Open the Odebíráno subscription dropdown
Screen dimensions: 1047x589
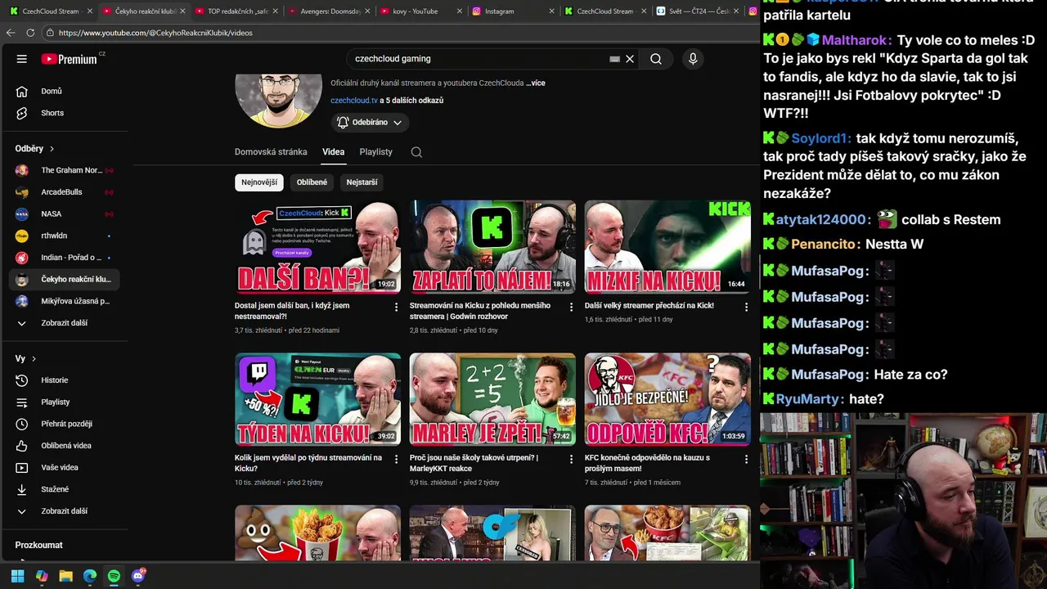(x=370, y=122)
